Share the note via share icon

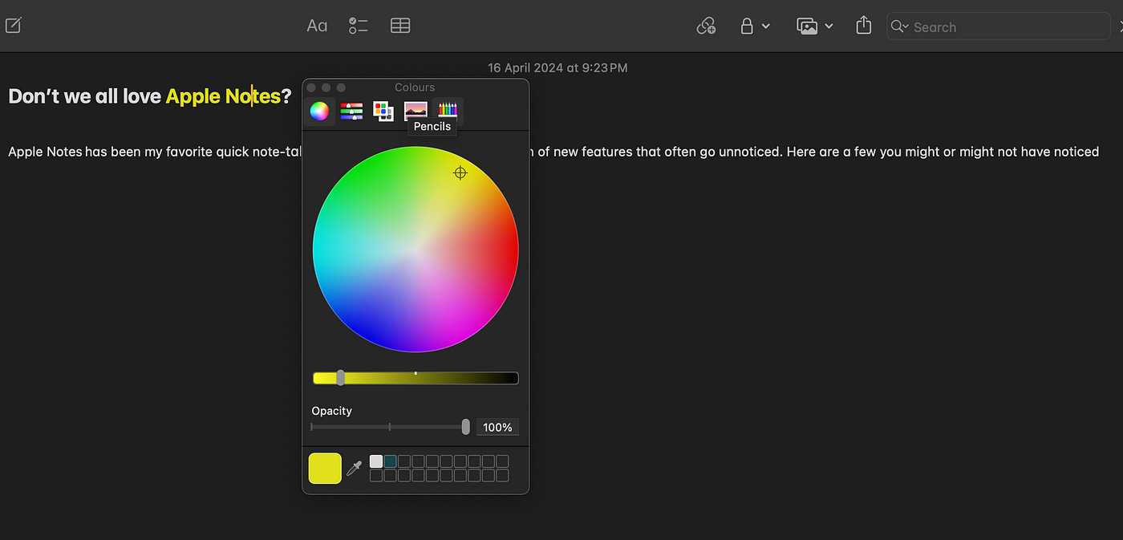(x=863, y=26)
